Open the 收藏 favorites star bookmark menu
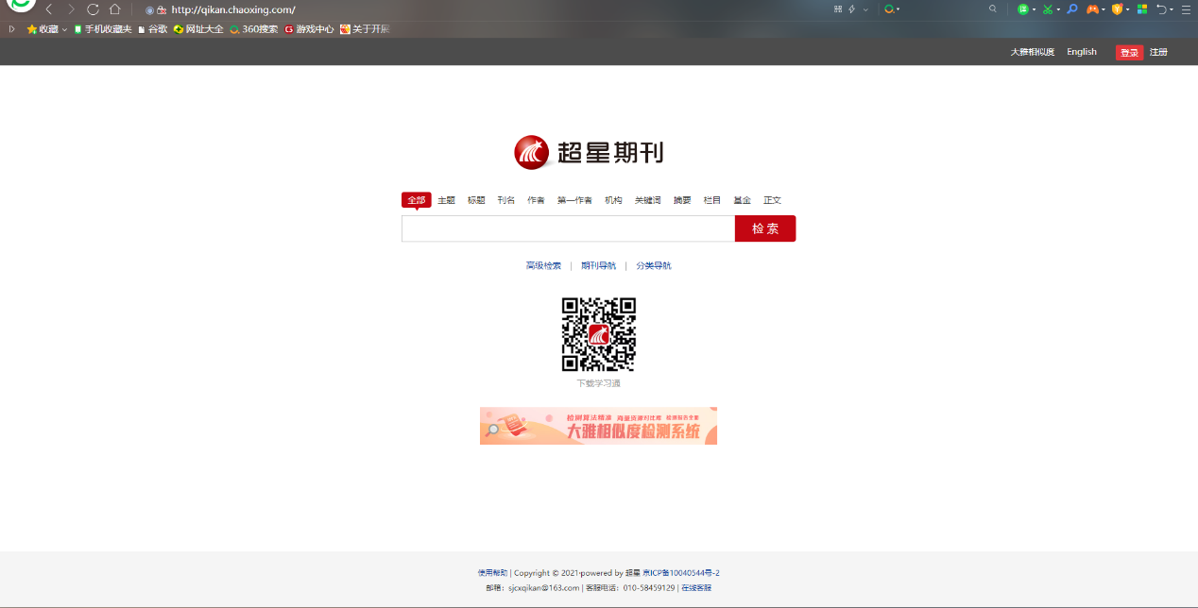 click(x=47, y=29)
